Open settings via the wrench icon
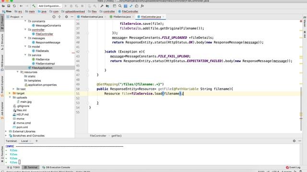 coord(102,6)
